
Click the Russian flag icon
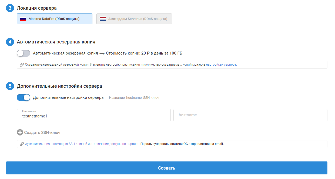(x=23, y=19)
